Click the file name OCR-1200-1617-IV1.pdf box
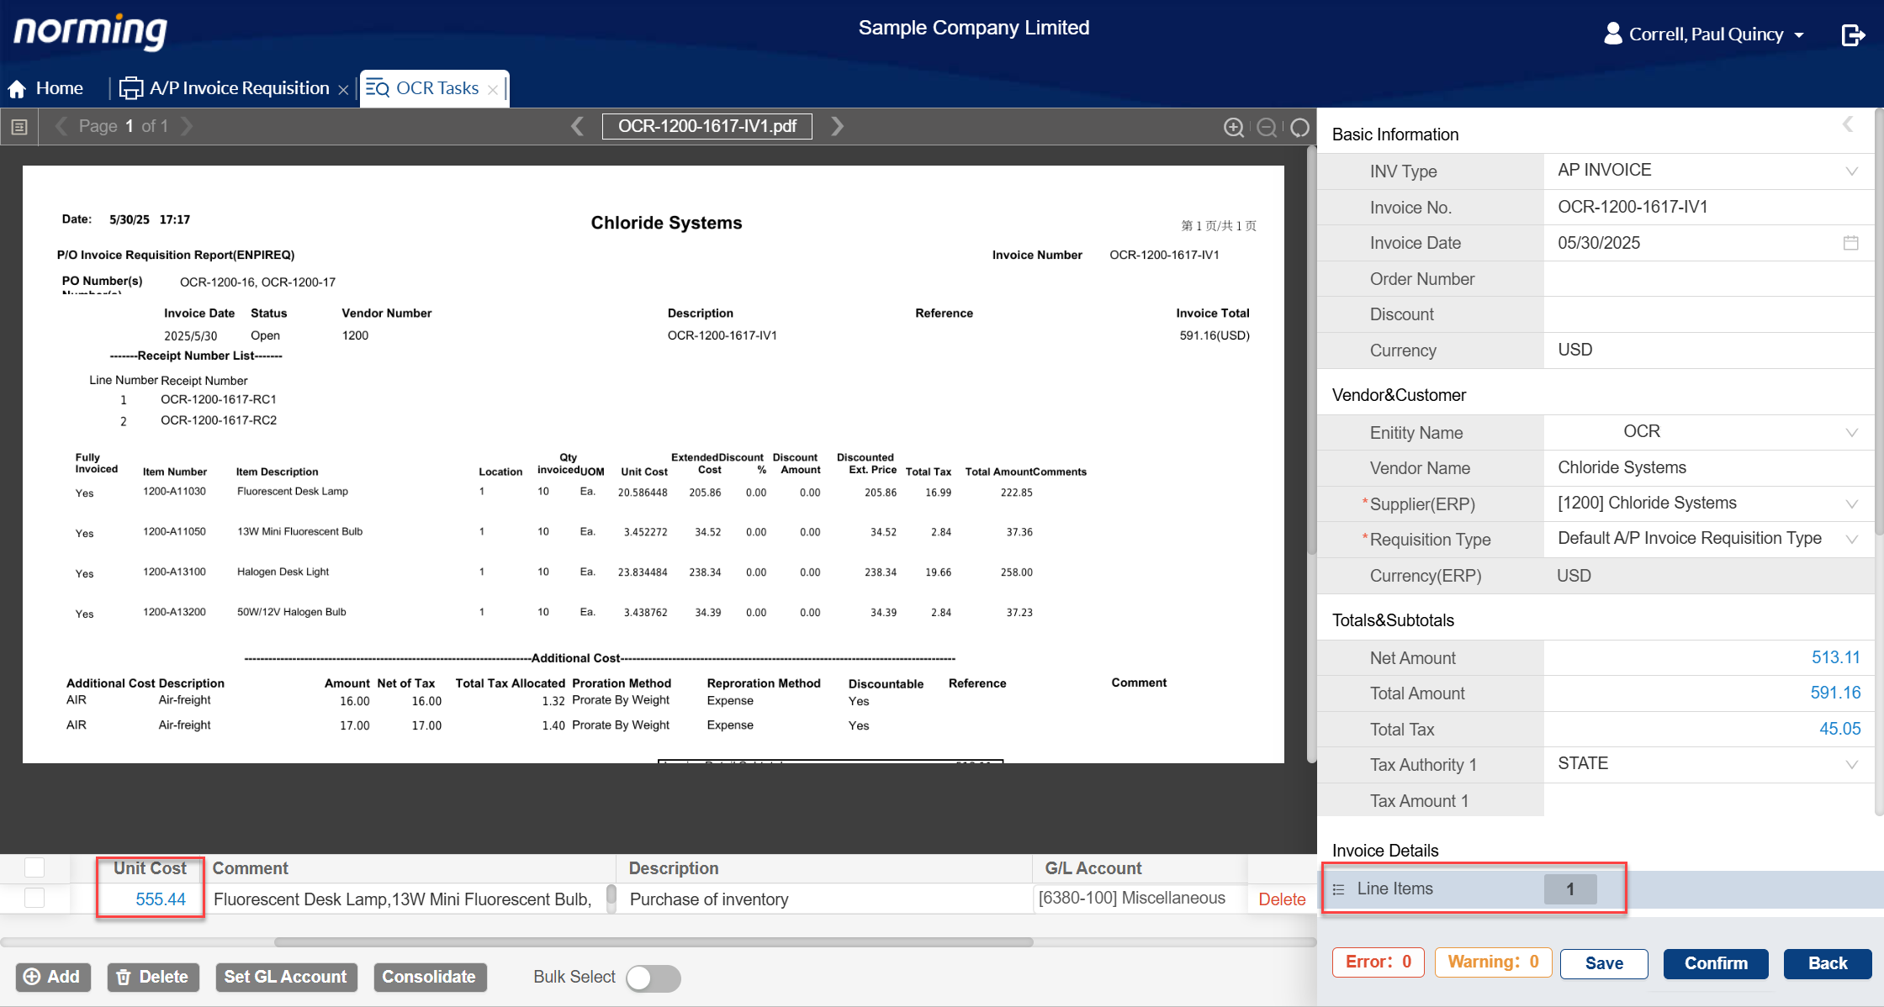Viewport: 1884px width, 1007px height. (707, 126)
